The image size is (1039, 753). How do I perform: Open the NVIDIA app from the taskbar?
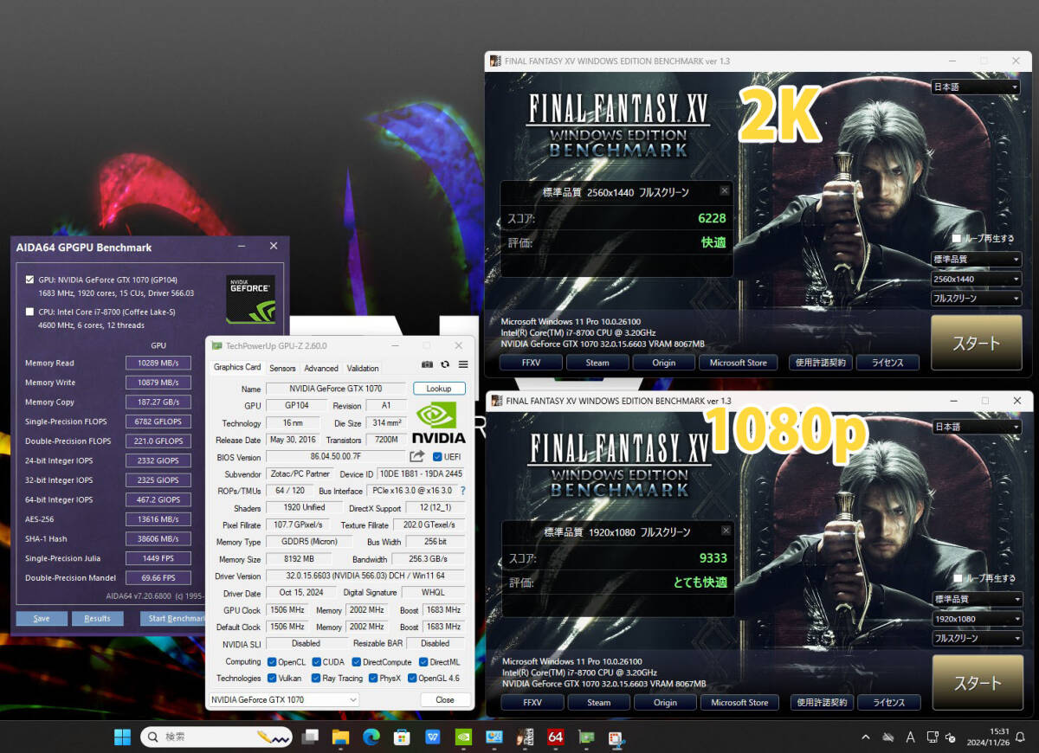click(463, 737)
